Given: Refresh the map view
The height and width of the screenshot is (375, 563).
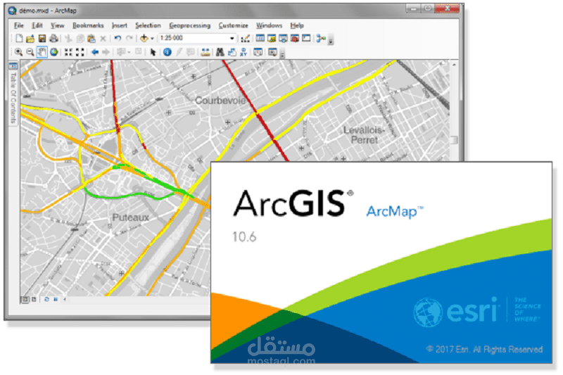Looking at the screenshot, I should pos(46,299).
